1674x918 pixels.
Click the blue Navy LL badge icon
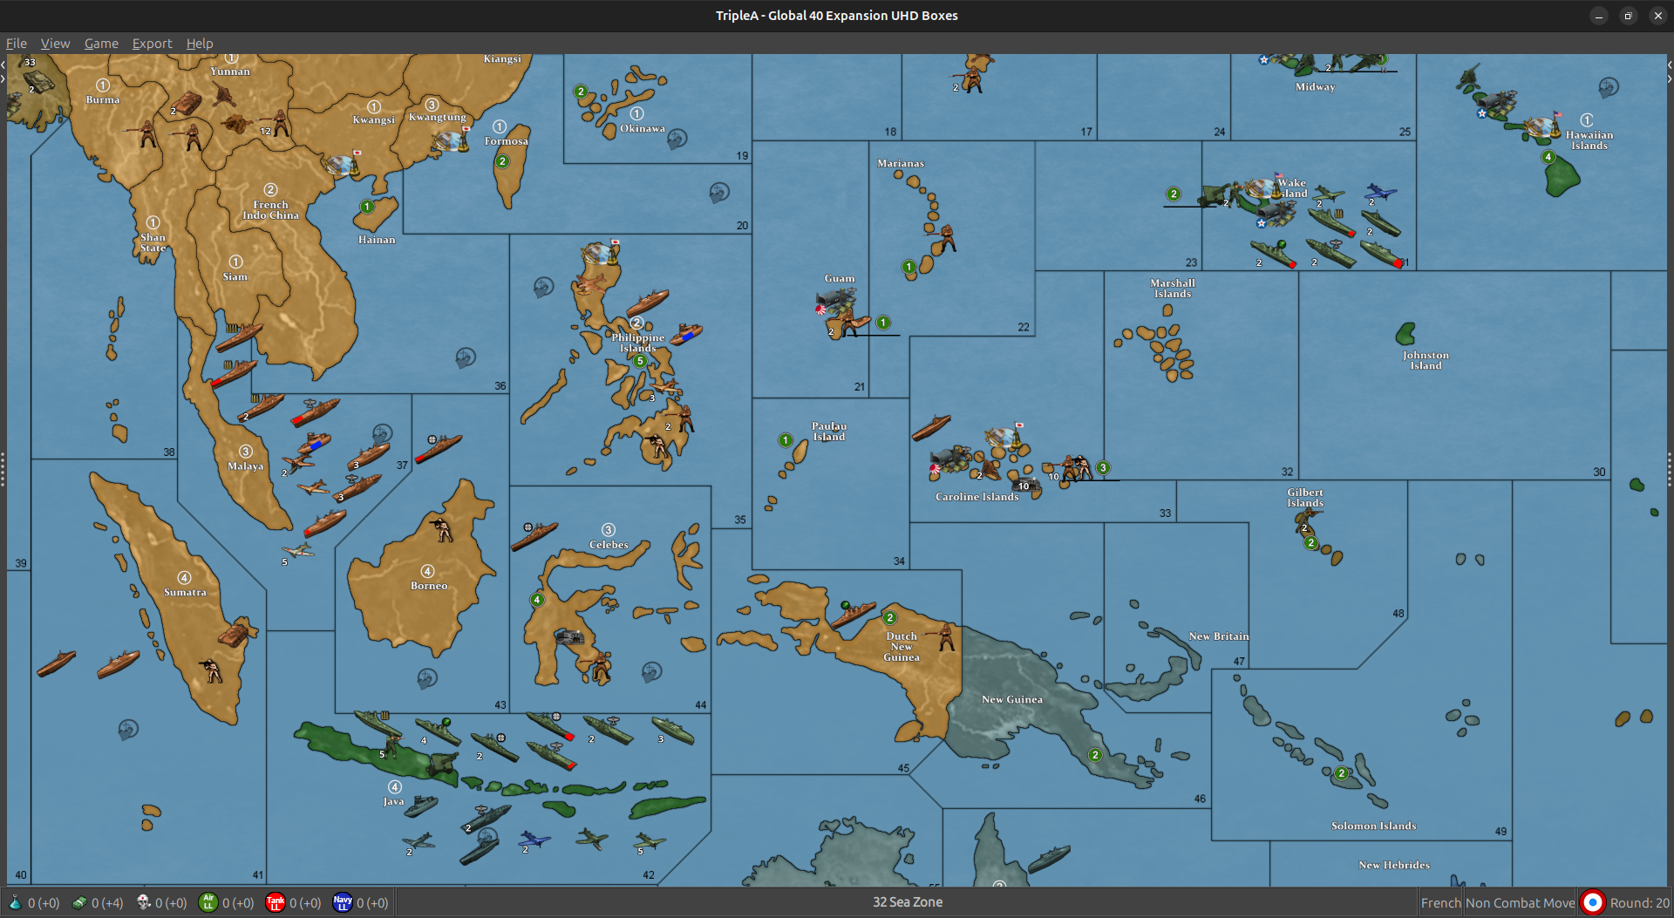343,902
